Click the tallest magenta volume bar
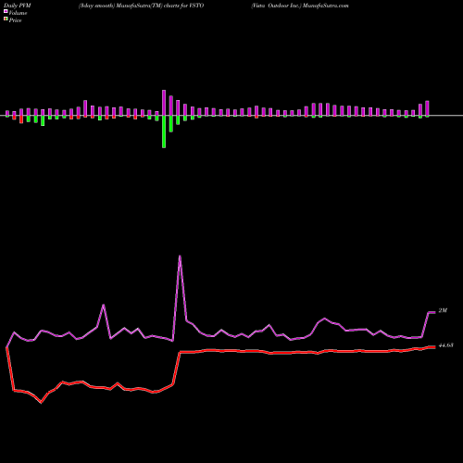 (164, 103)
